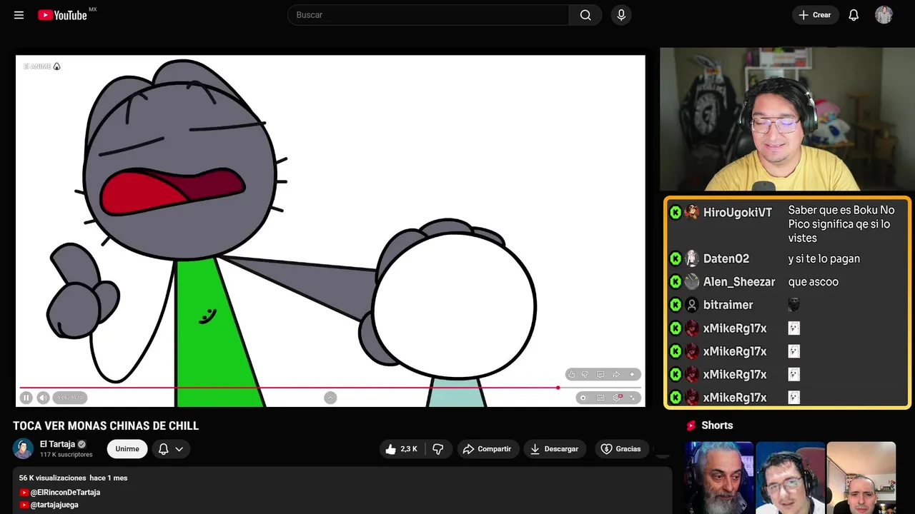The height and width of the screenshot is (514, 915).
Task: Dislike the video from the player overlay
Action: tap(585, 374)
